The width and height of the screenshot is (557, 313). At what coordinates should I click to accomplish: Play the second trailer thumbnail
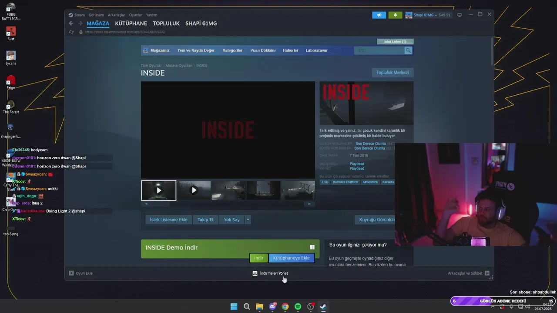194,190
